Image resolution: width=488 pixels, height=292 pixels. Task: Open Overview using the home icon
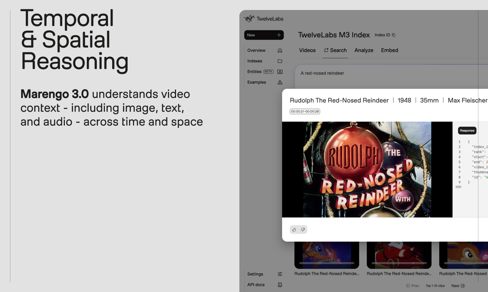point(280,50)
